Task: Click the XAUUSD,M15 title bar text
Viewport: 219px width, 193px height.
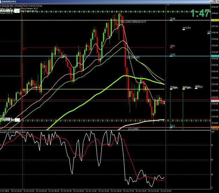Action: (x=9, y=1)
